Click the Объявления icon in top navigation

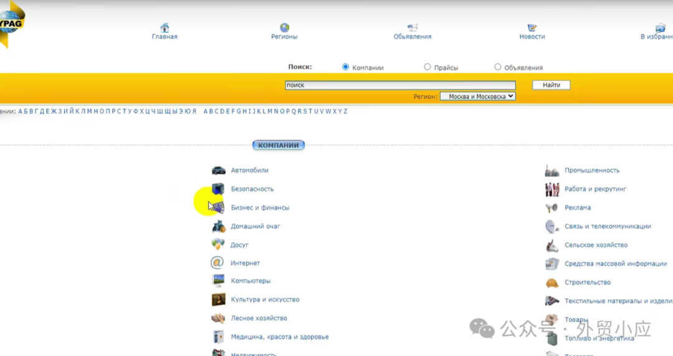pyautogui.click(x=412, y=28)
